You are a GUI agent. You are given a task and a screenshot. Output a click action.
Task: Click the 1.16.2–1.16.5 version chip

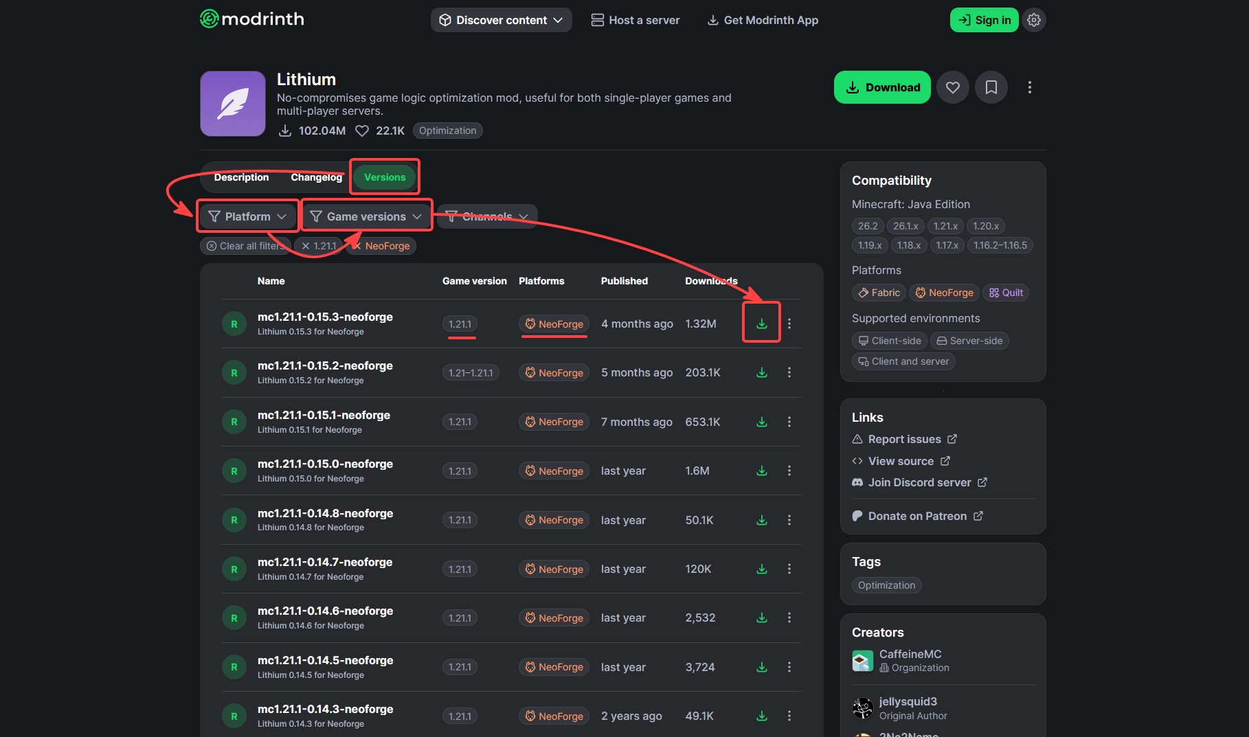[1000, 245]
